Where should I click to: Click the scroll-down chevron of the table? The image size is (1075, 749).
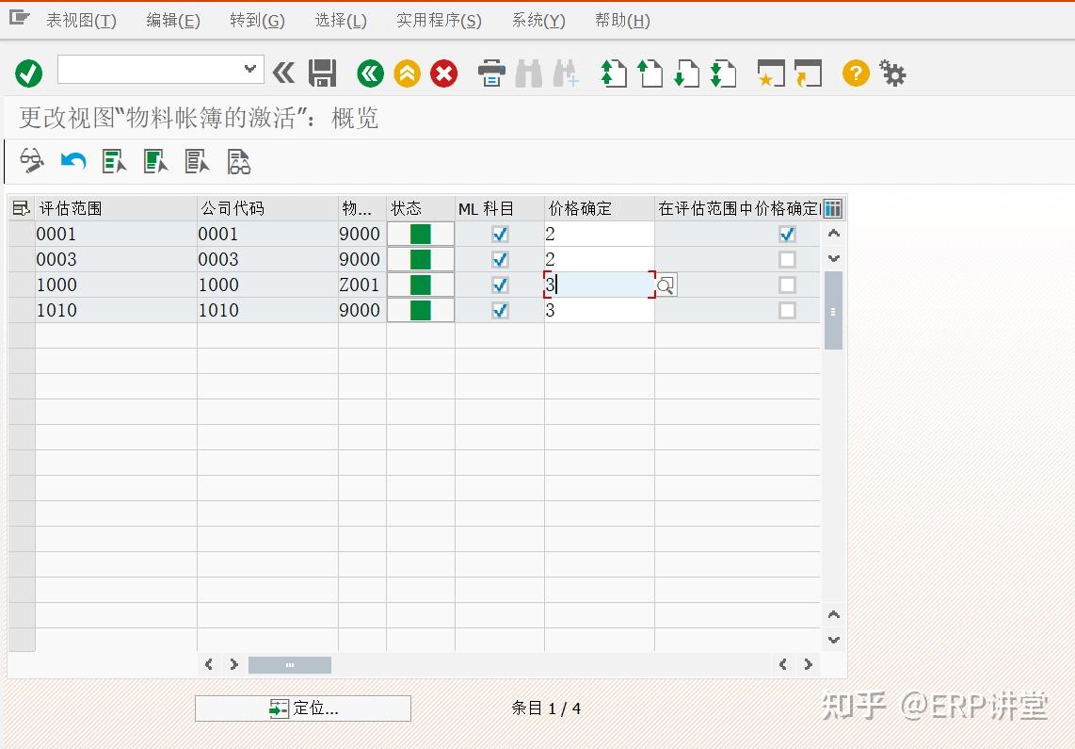point(833,258)
